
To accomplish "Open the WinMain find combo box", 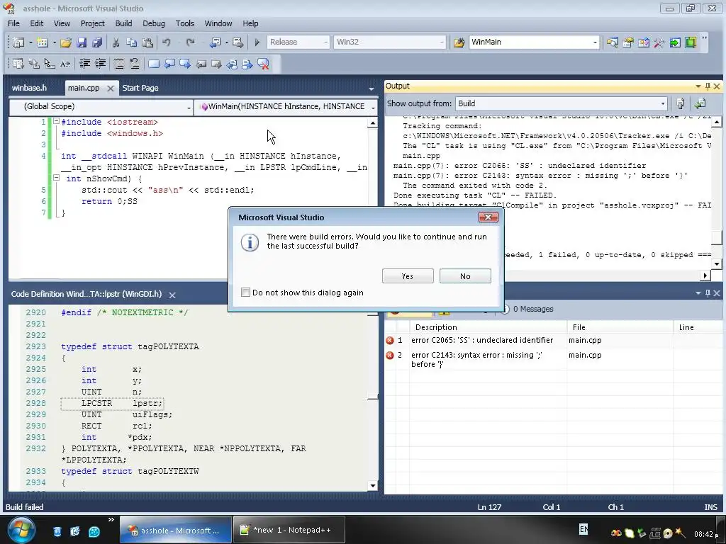I will click(595, 42).
